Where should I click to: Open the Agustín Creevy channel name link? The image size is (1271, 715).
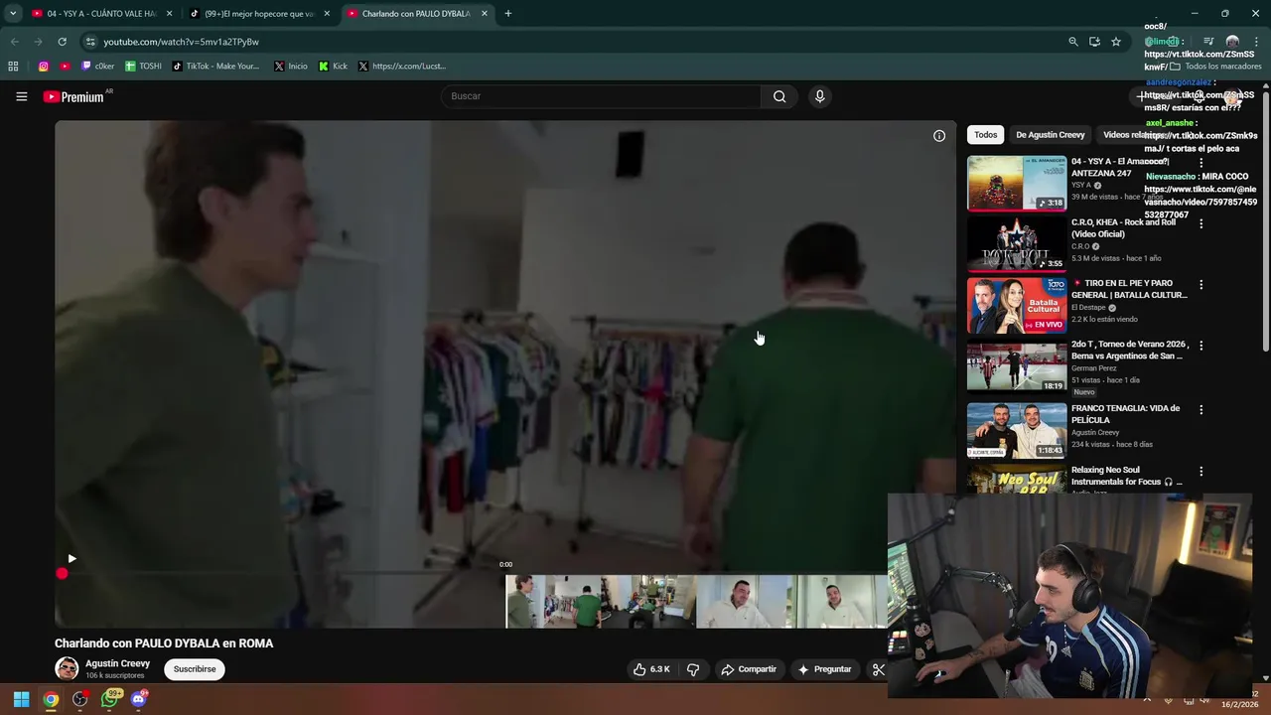(x=117, y=663)
